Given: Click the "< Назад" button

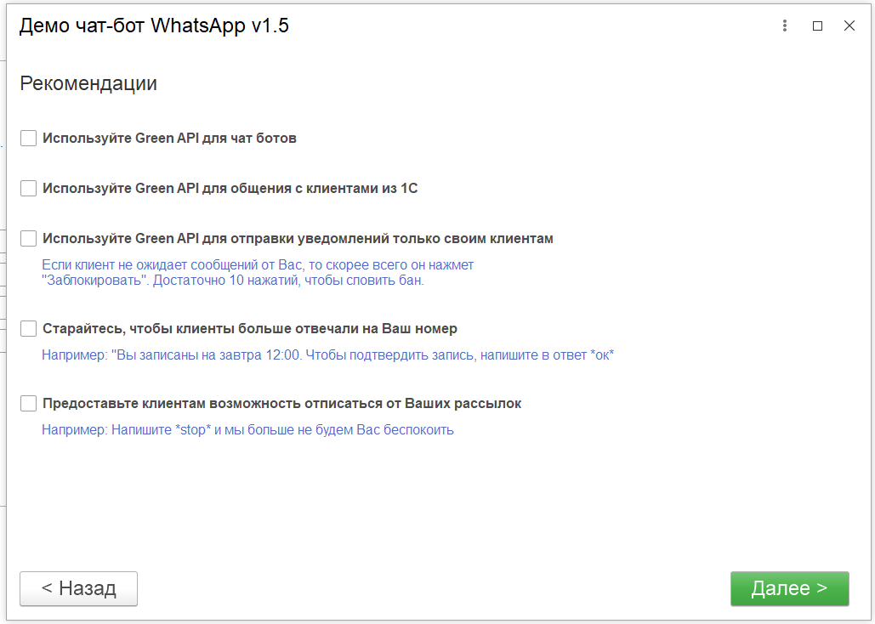Looking at the screenshot, I should pos(78,588).
